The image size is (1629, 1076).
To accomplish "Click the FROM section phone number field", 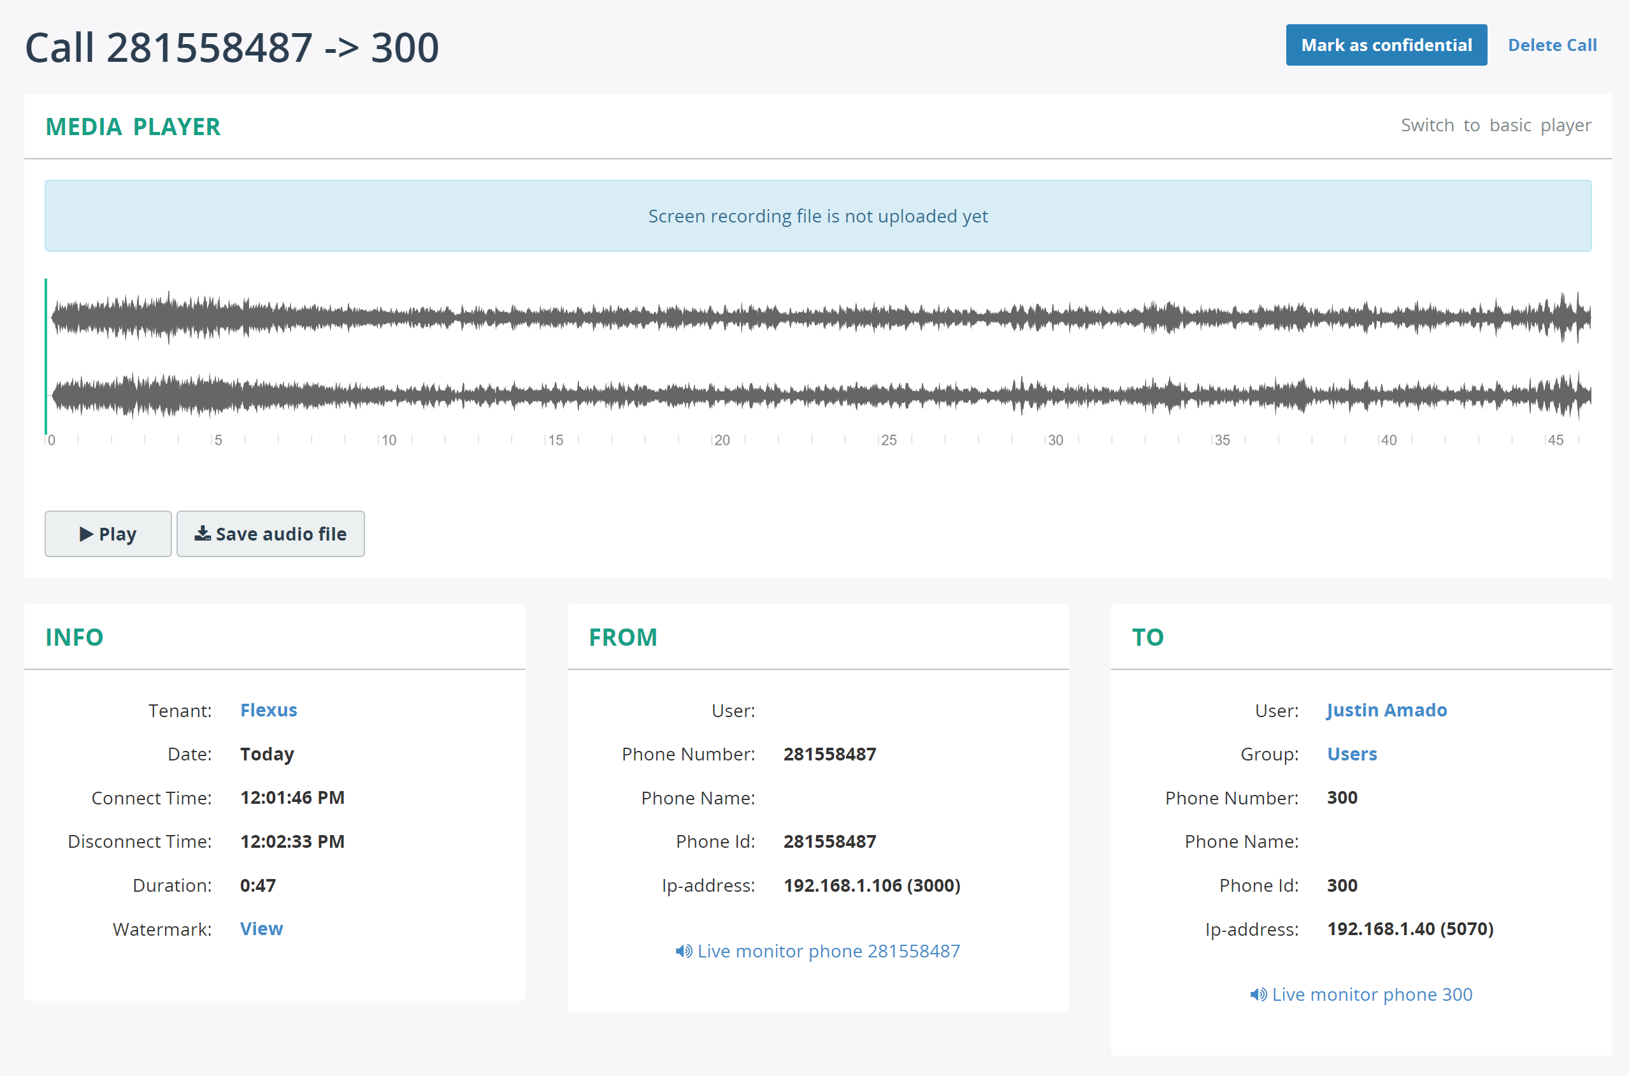I will pos(830,754).
